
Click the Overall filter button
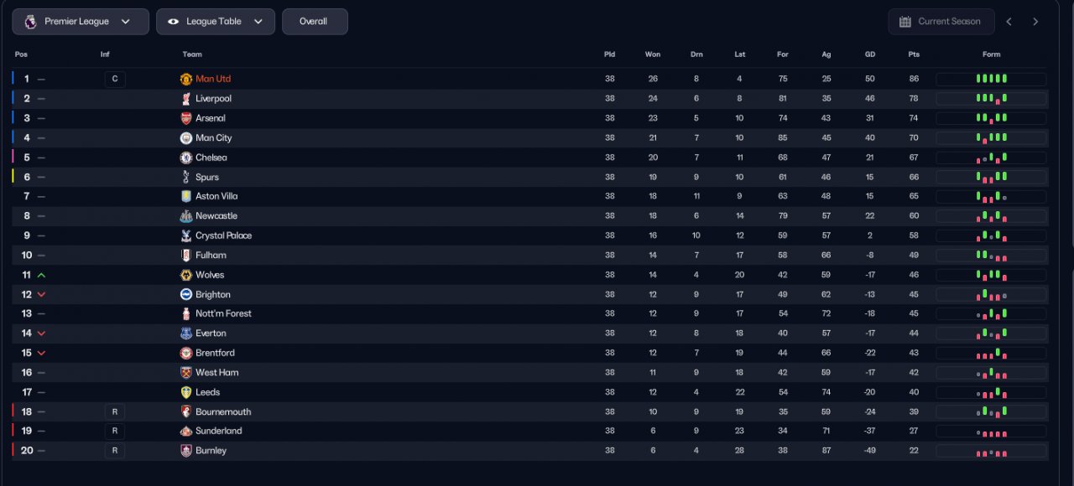tap(315, 22)
